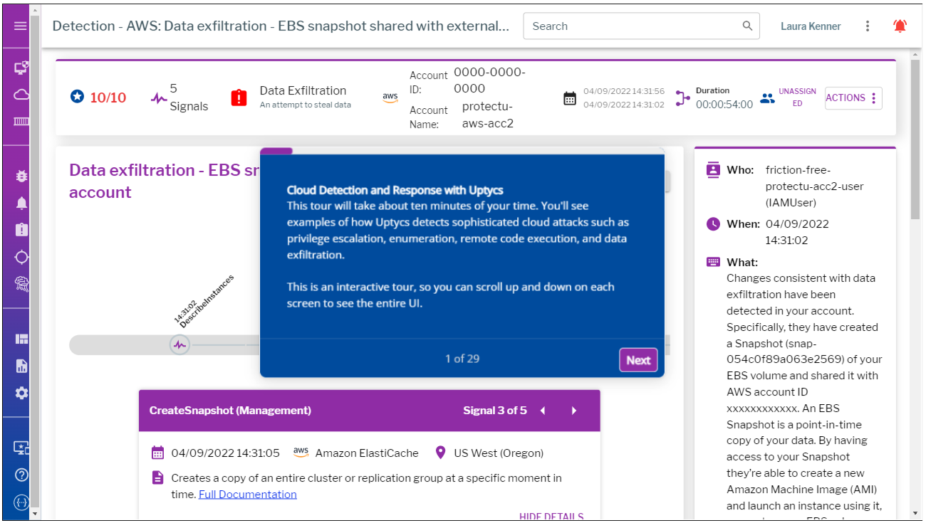Screen dimensions: 926x523
Task: Click the "protectu-aws-acc2" account name
Action: click(488, 115)
